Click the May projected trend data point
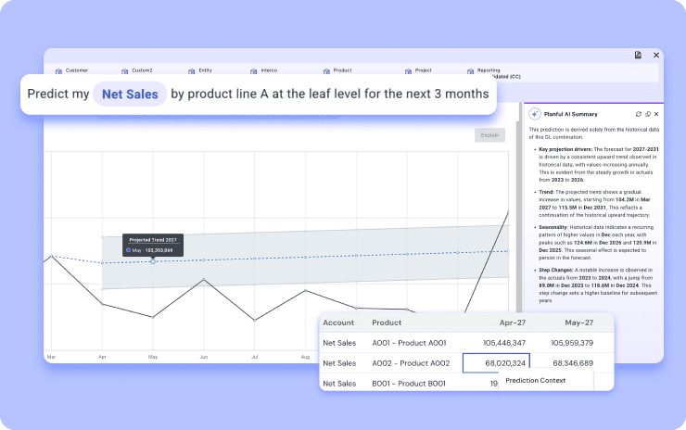This screenshot has width=686, height=430. click(153, 261)
